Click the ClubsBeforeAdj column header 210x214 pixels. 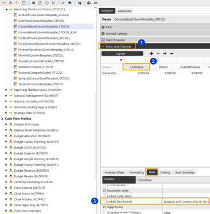pyautogui.click(x=190, y=67)
